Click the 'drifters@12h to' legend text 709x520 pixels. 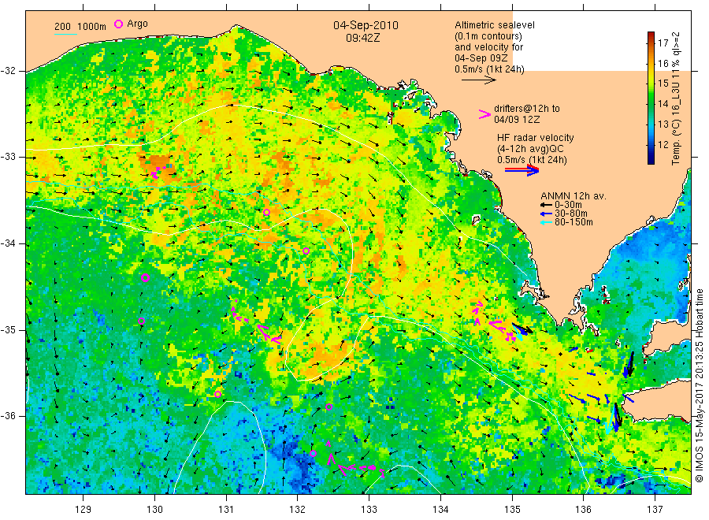point(527,109)
